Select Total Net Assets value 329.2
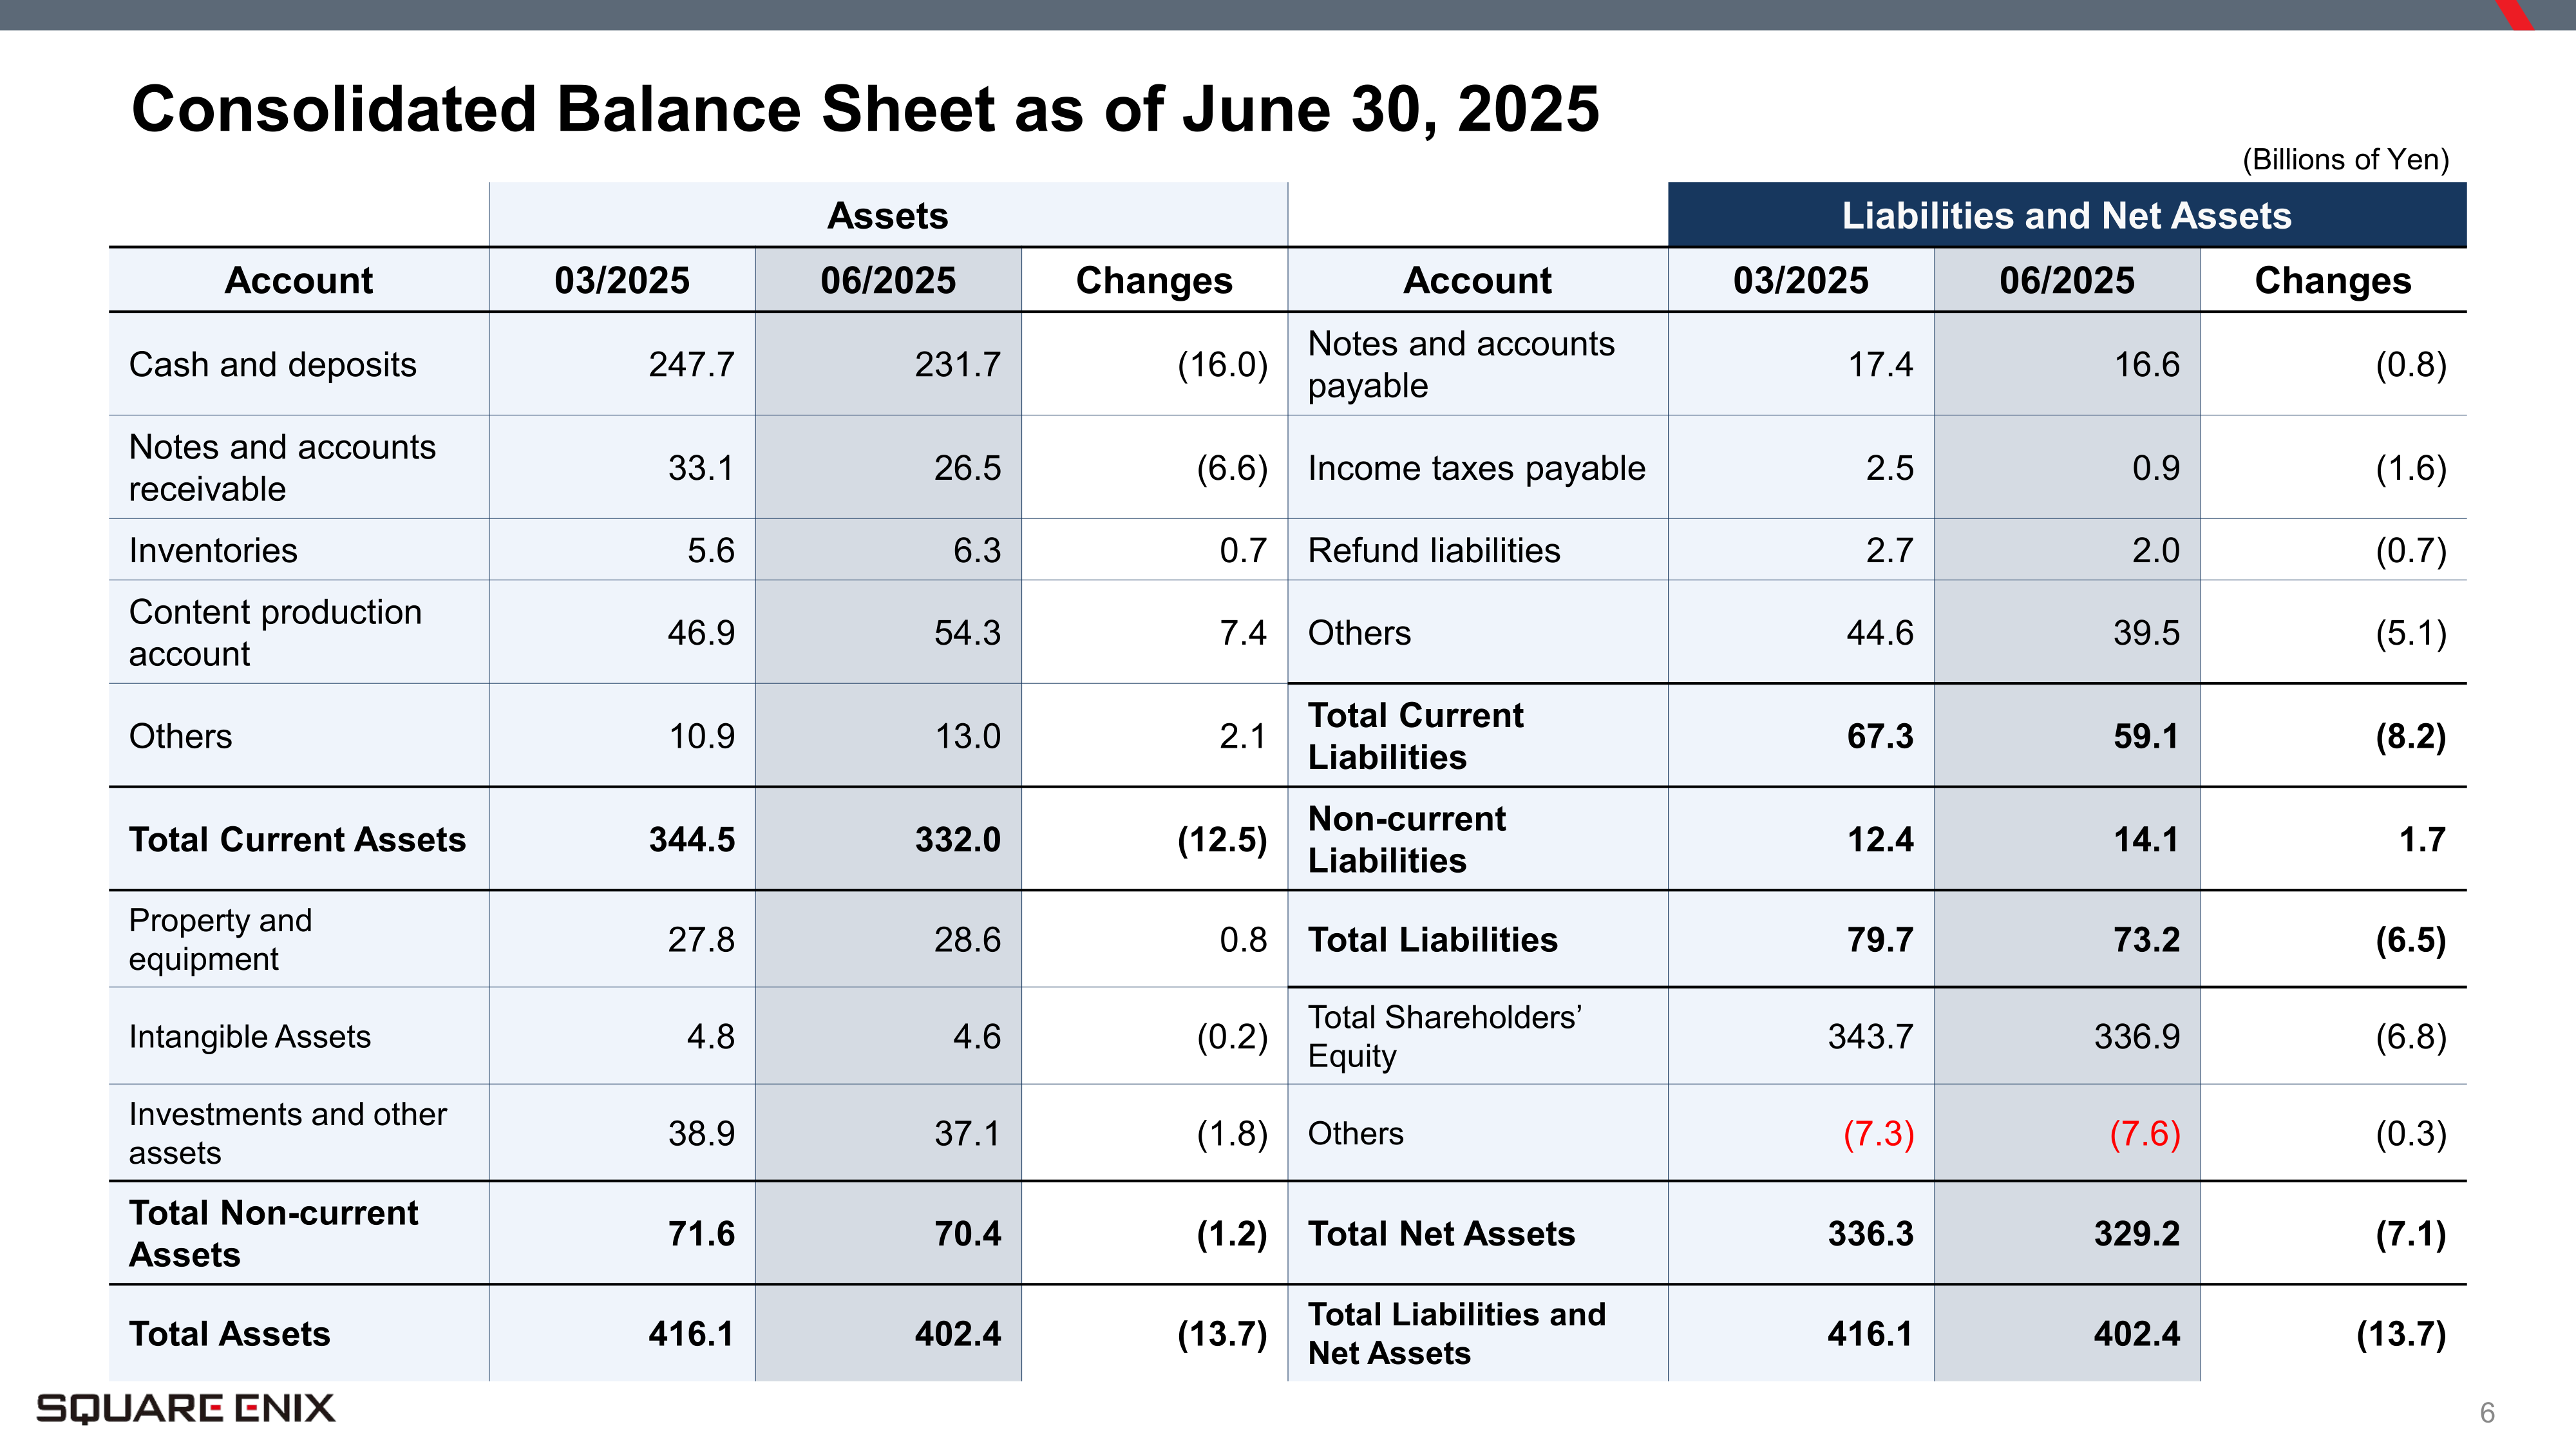The width and height of the screenshot is (2576, 1449). tap(2136, 1233)
